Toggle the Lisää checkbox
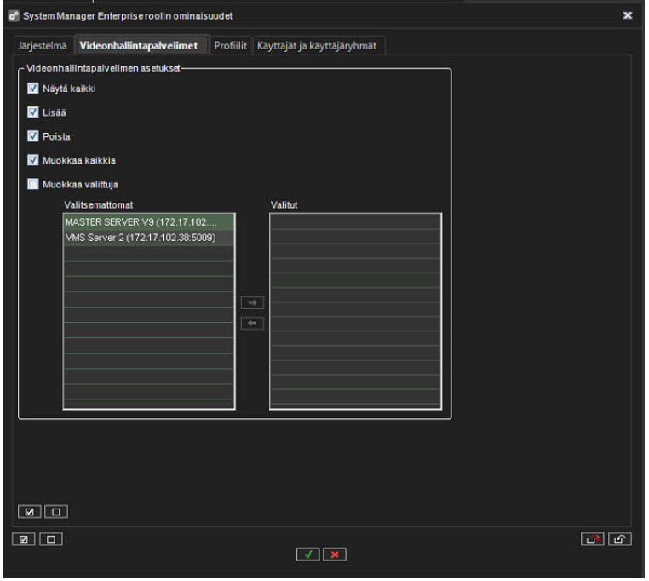Image resolution: width=649 pixels, height=581 pixels. 33,112
